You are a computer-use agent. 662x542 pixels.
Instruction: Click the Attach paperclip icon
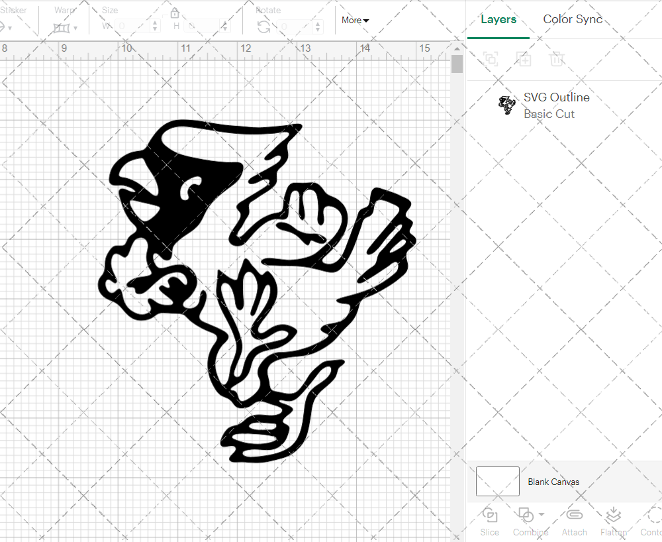[x=574, y=516]
